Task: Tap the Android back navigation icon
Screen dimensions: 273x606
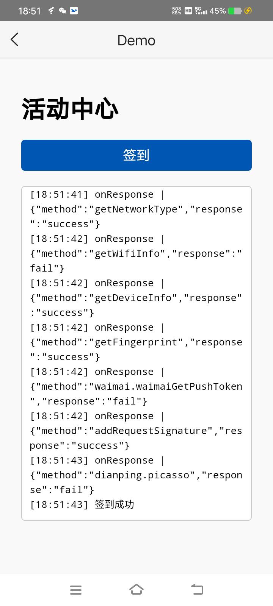Action: click(197, 589)
